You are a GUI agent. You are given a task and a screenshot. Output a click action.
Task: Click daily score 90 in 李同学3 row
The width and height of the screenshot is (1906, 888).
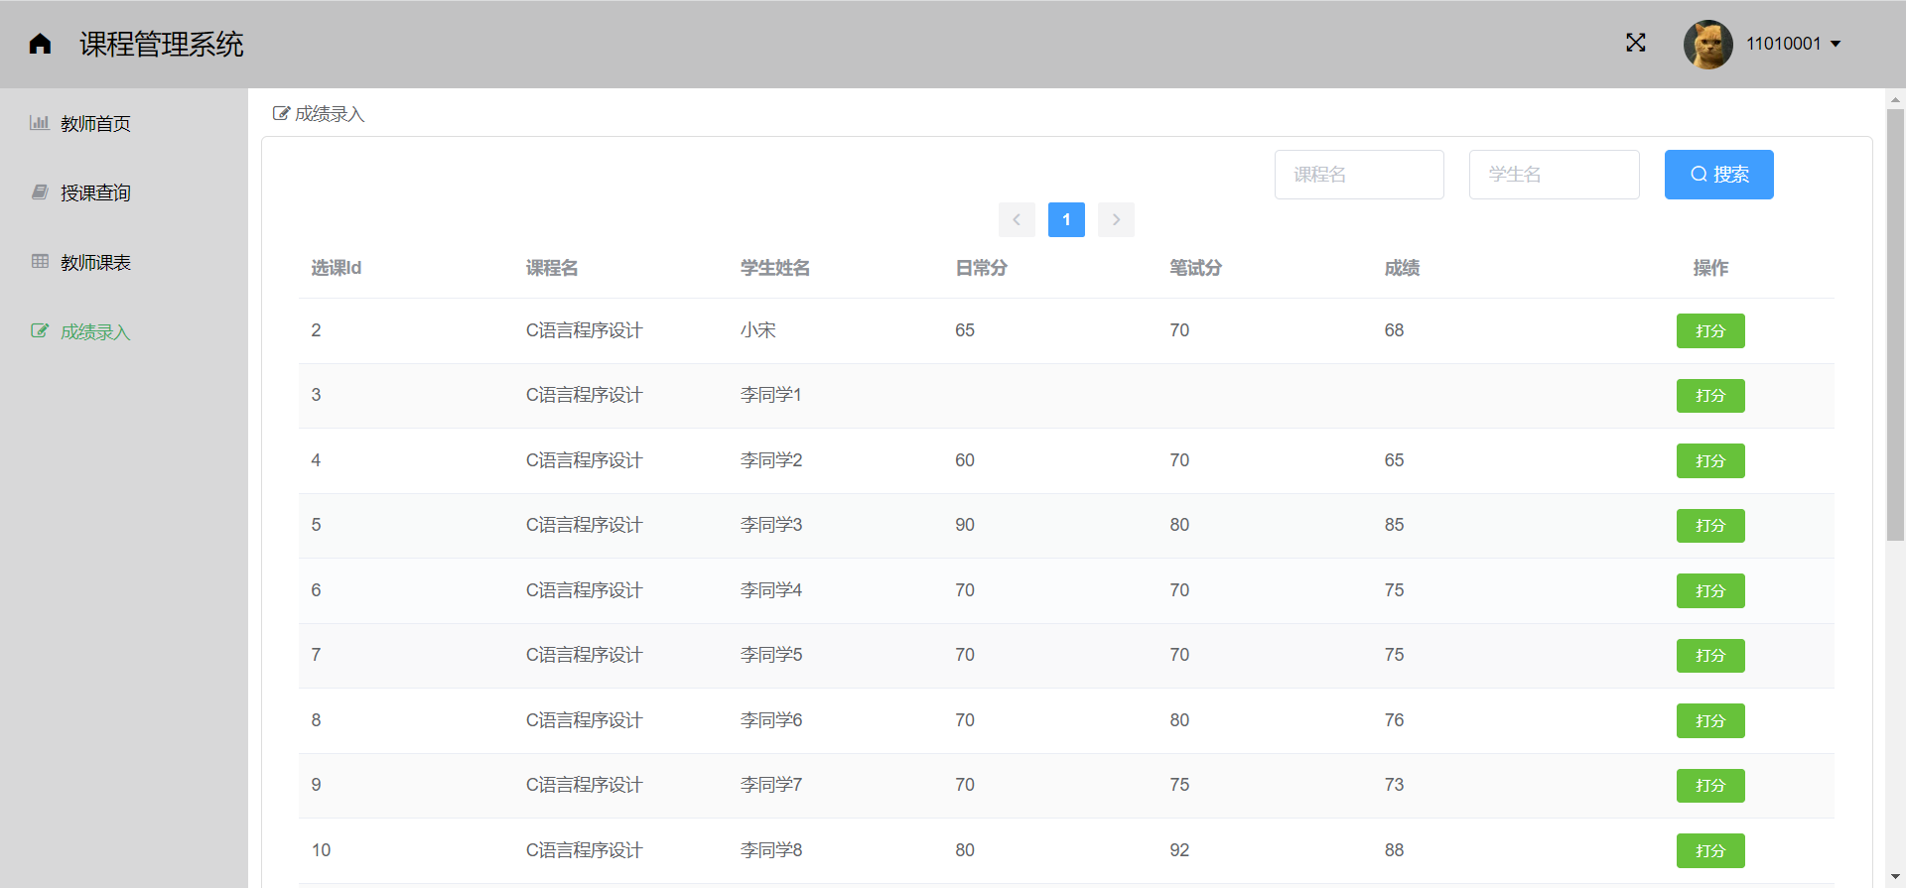(965, 525)
